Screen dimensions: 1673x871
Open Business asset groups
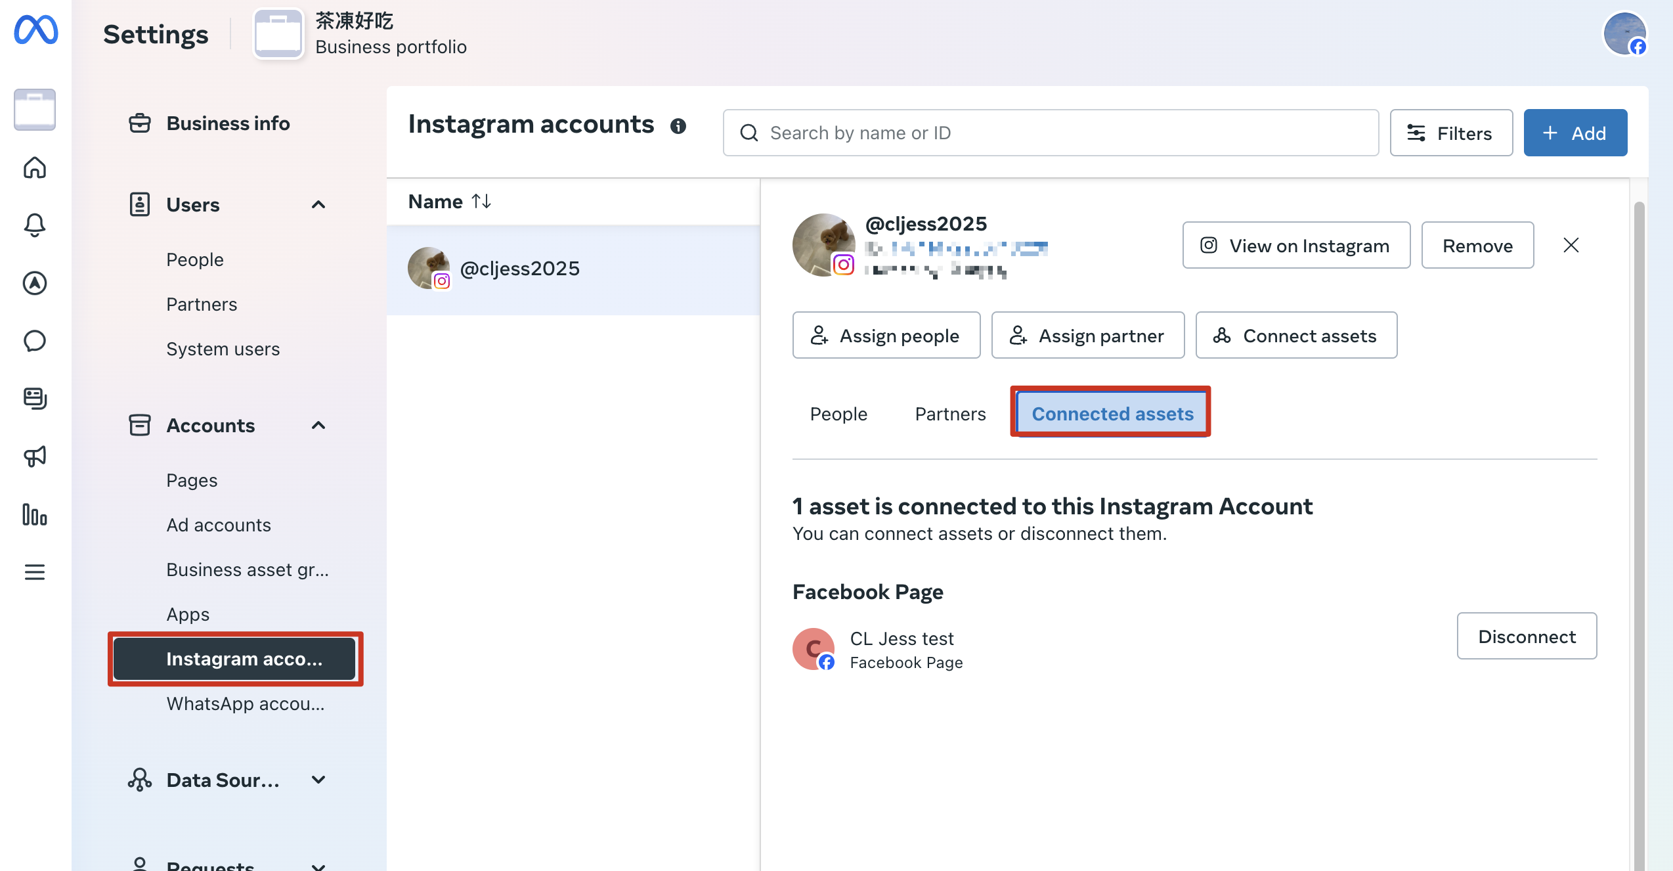tap(248, 569)
